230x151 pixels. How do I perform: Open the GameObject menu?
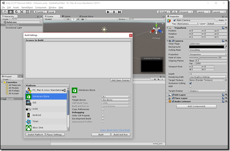tap(27, 7)
